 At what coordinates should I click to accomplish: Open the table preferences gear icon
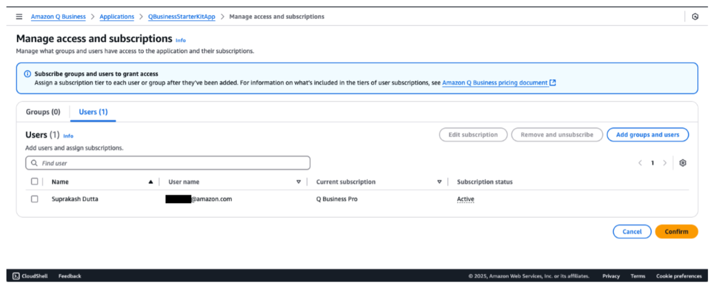683,162
